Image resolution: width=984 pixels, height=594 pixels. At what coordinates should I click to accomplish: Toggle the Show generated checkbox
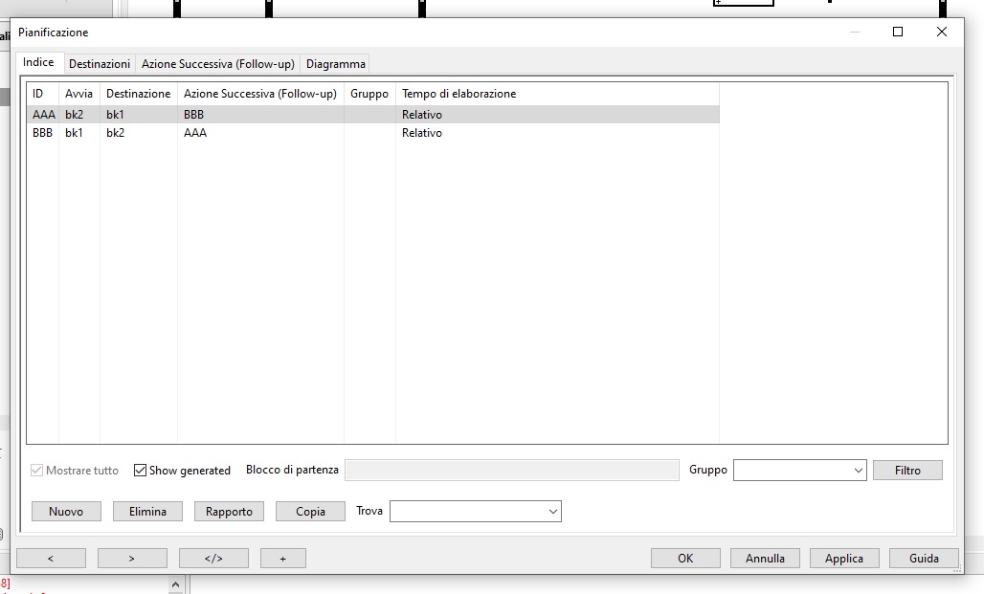(x=141, y=471)
